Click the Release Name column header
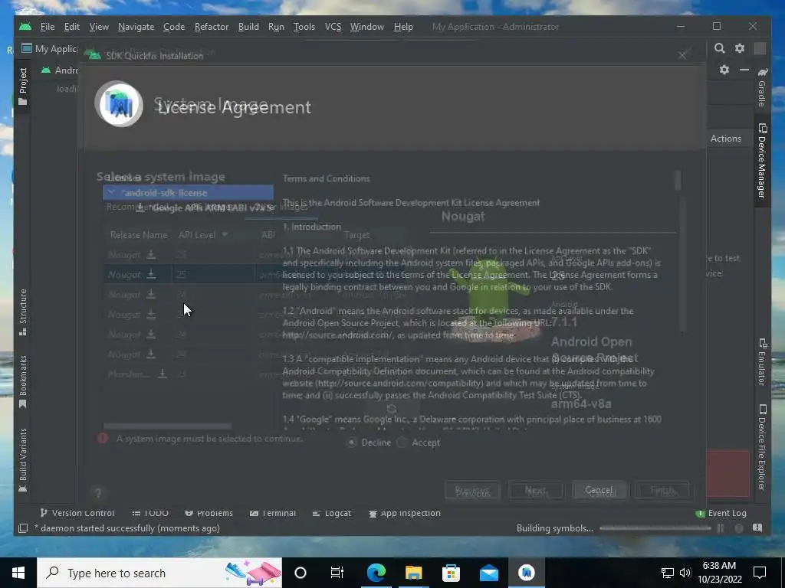This screenshot has height=588, width=785. click(x=139, y=234)
